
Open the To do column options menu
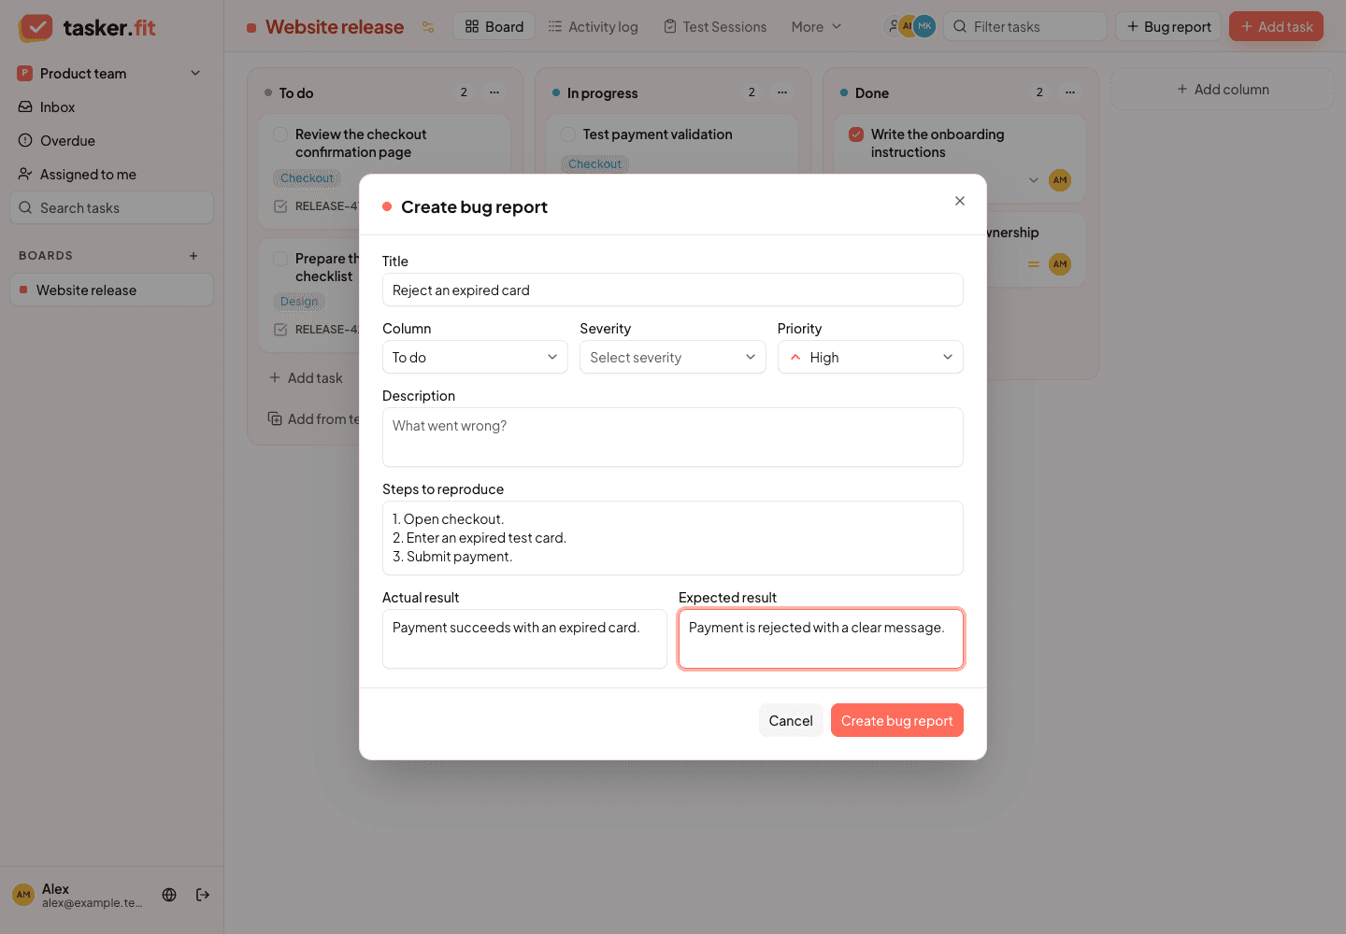coord(494,92)
